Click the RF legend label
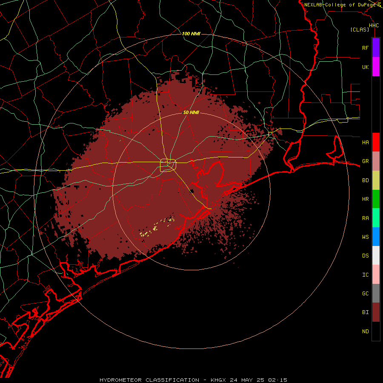The height and width of the screenshot is (383, 383). click(365, 48)
